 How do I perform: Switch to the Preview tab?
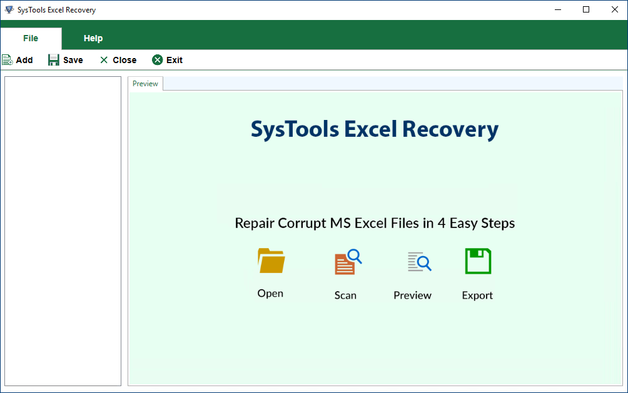coord(145,83)
